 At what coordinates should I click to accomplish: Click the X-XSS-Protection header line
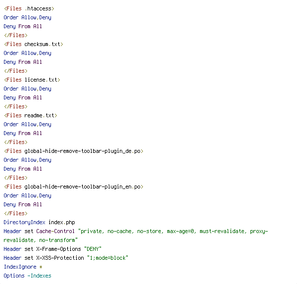pos(66,258)
